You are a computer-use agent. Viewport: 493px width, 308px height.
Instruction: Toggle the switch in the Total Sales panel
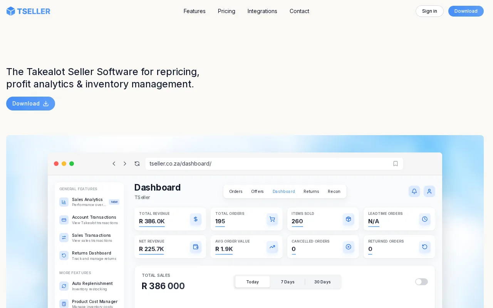(x=421, y=282)
